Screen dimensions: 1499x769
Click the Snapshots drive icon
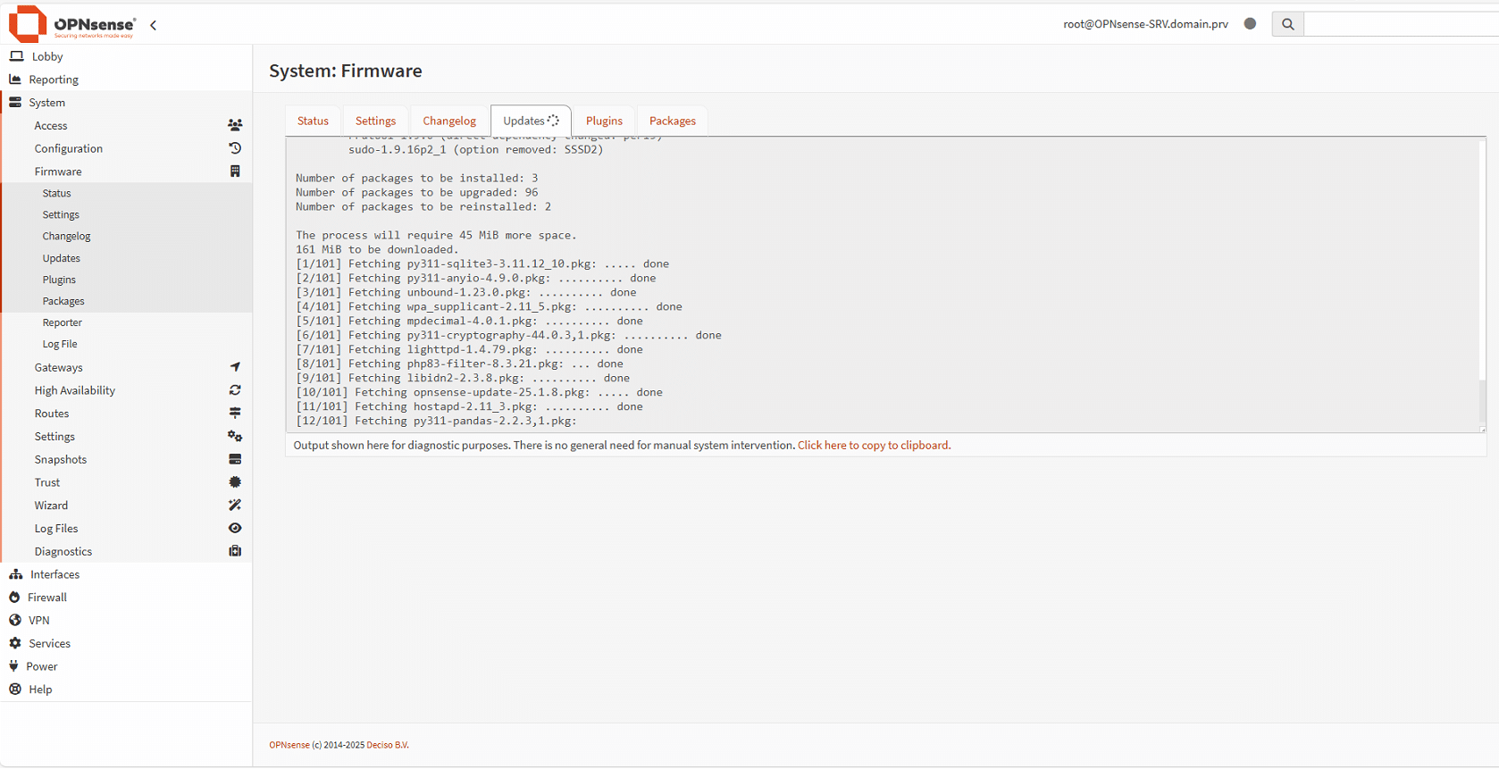pos(235,459)
